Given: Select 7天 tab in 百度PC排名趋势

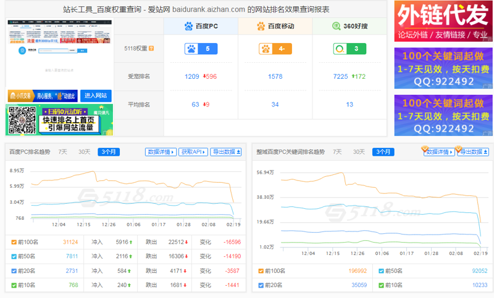Looking at the screenshot, I should (63, 152).
